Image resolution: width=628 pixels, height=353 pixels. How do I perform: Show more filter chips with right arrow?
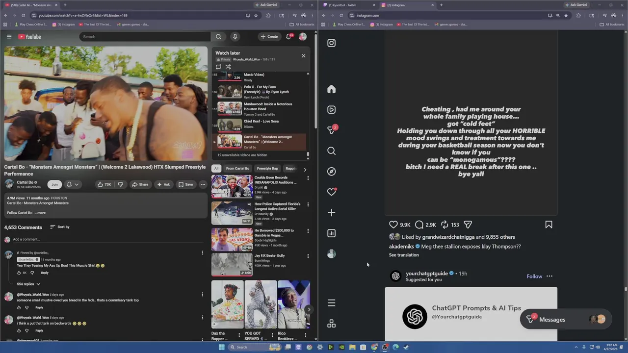[x=305, y=169]
